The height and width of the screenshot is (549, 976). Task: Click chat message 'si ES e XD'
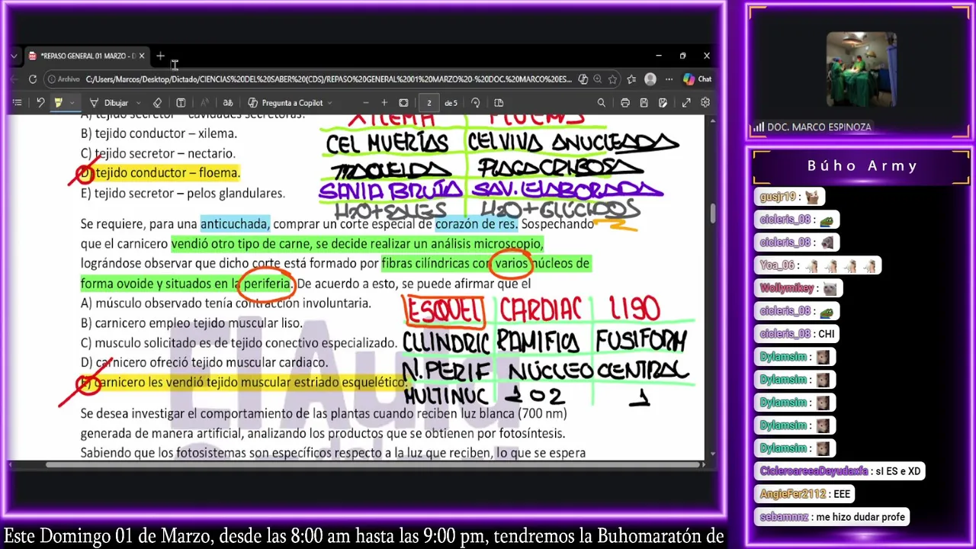tap(897, 471)
